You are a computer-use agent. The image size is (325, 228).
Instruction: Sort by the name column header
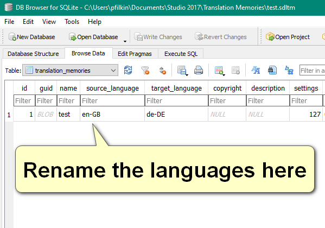[x=68, y=88]
